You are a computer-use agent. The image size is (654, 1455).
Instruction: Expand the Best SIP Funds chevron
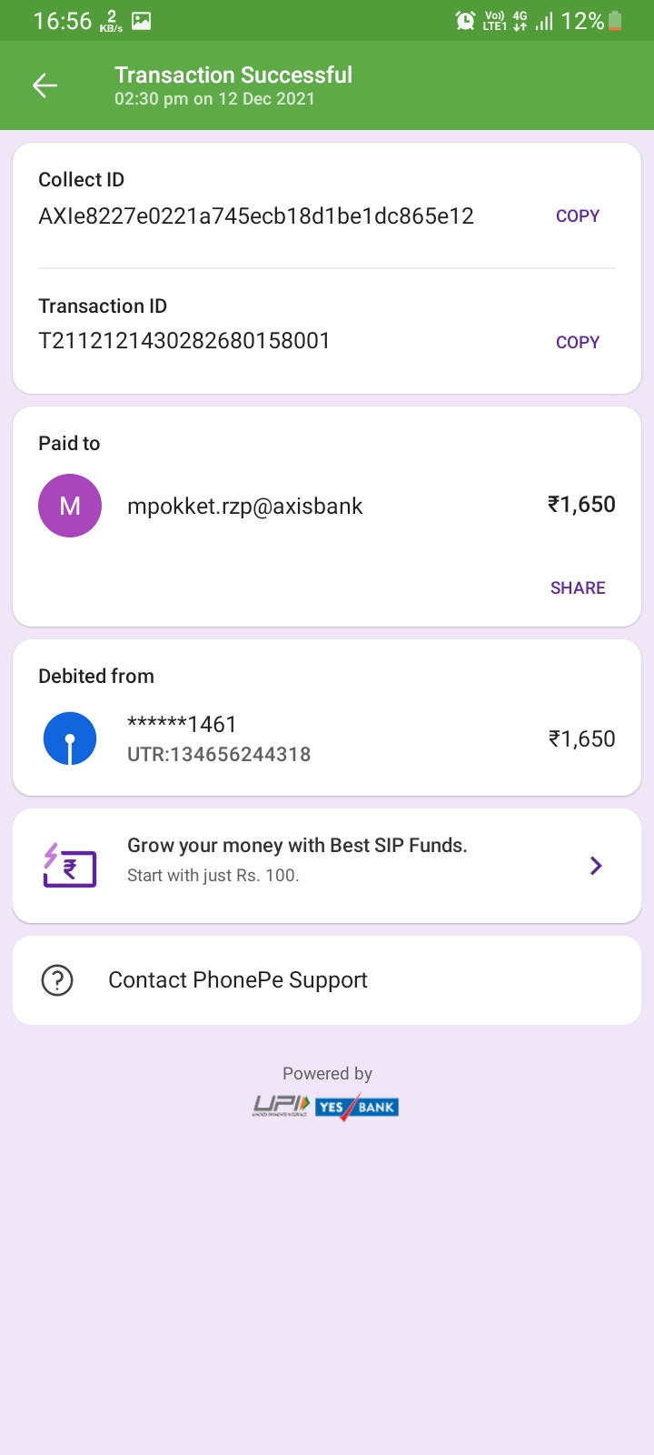point(596,866)
